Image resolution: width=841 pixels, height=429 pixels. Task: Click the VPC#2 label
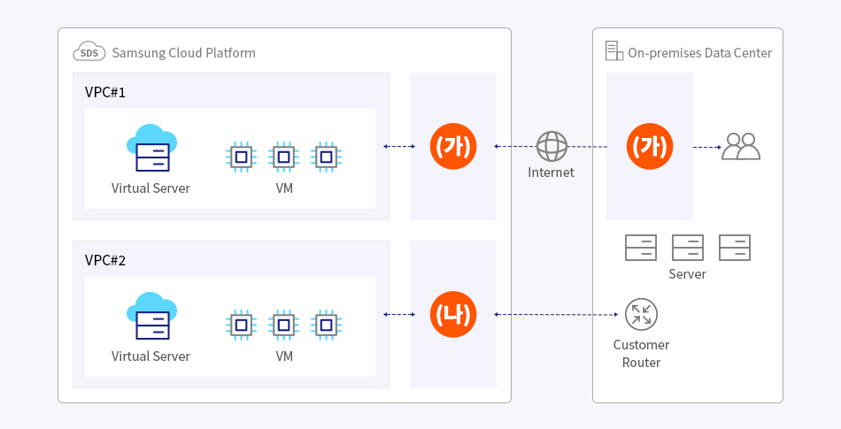coord(105,260)
